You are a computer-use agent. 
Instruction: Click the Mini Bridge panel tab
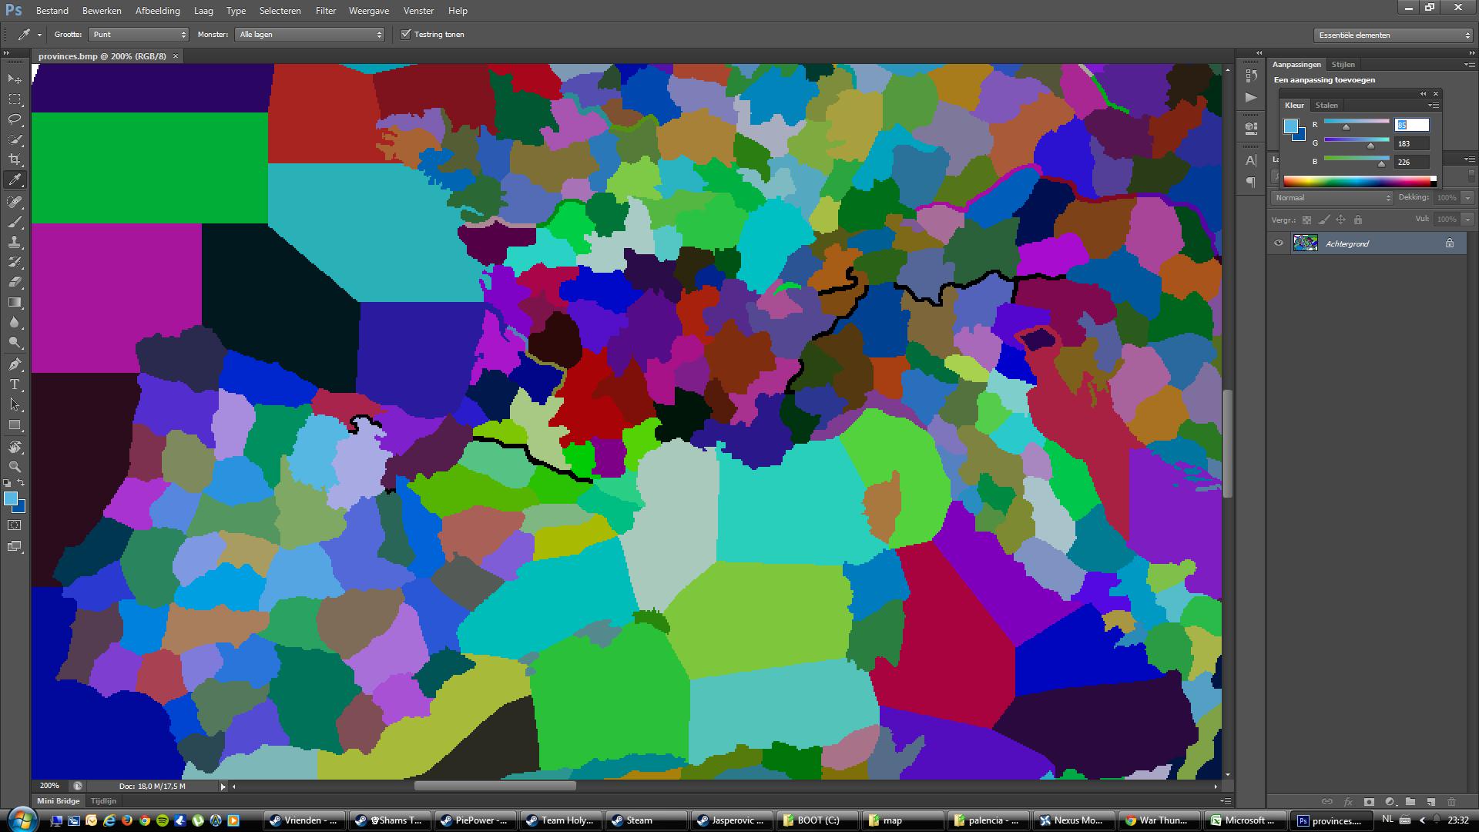pyautogui.click(x=59, y=801)
